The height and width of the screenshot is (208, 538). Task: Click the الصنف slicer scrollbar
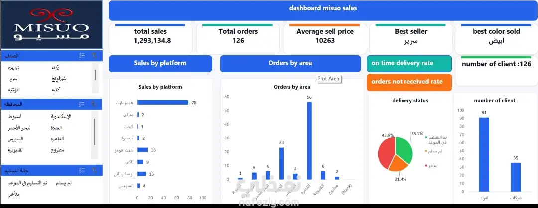(x=95, y=74)
